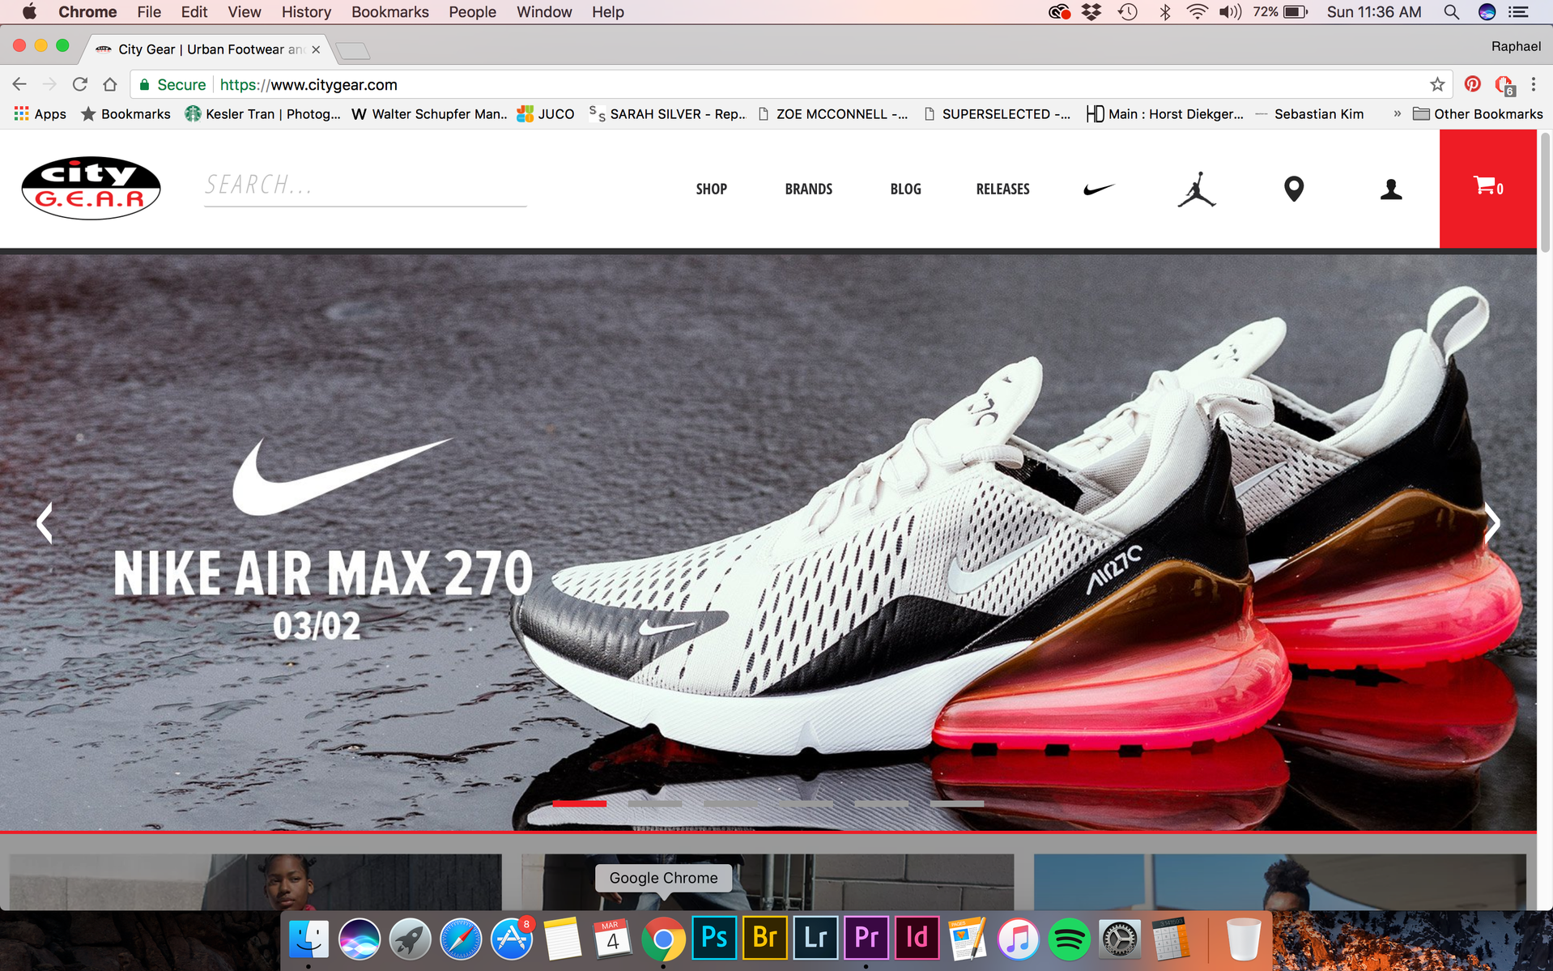Open the red shopping cart
Viewport: 1553px width, 971px height.
(x=1487, y=188)
